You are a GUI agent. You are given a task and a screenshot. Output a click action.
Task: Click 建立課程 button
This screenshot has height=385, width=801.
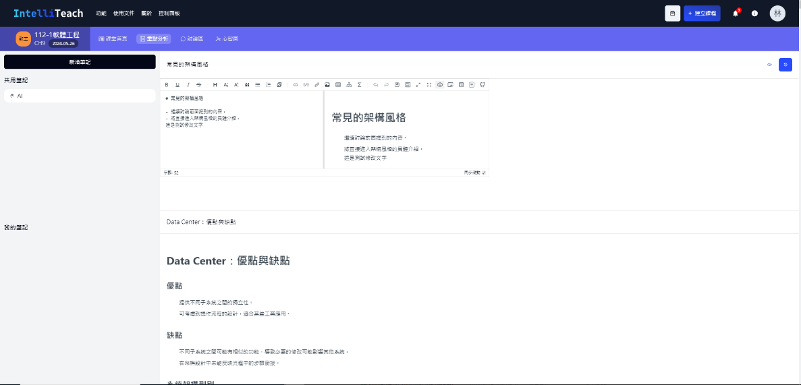(x=702, y=13)
